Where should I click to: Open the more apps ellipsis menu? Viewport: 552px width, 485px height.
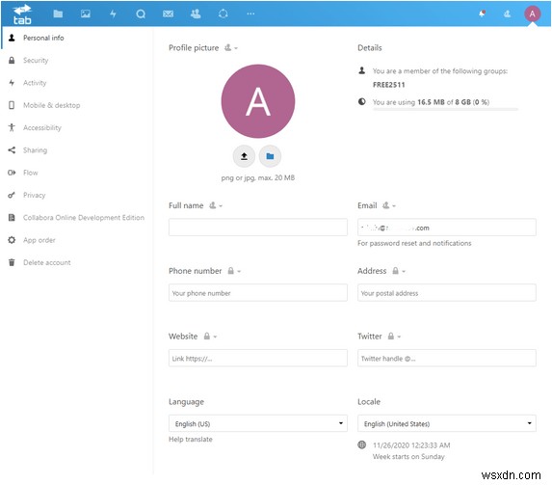point(250,13)
